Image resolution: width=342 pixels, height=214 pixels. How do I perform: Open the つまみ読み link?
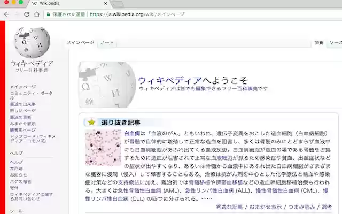(x=301, y=207)
